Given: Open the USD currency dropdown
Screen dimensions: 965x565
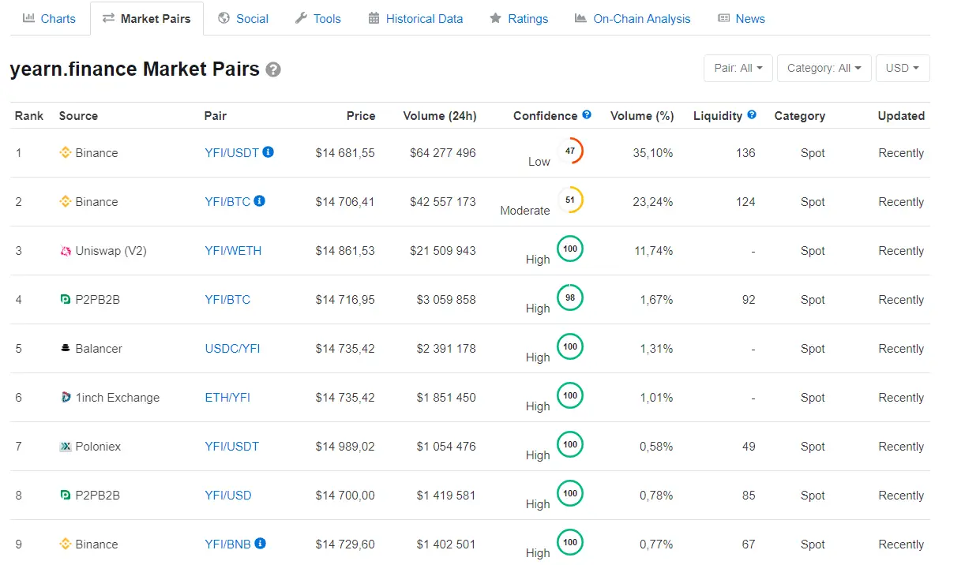Looking at the screenshot, I should tap(902, 68).
